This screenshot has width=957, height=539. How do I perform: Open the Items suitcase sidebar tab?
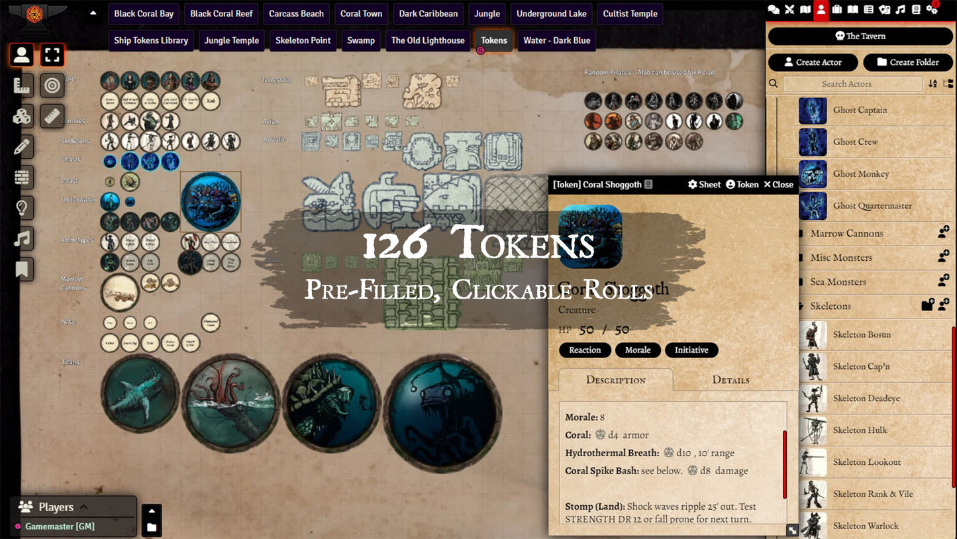coord(837,9)
